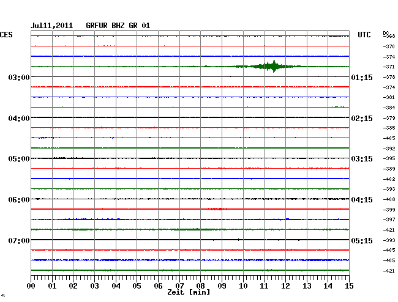Screen dimensions: 398x302
Task: Click the DC offset value -389
Action: [389, 169]
